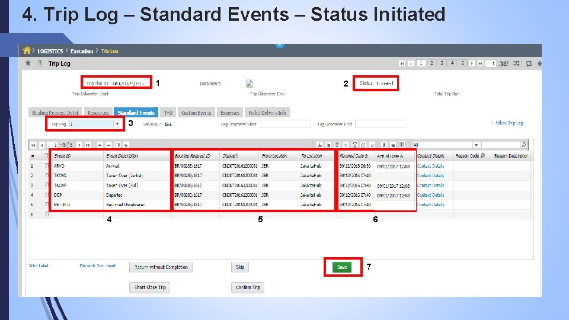Open the Print Label link
Image resolution: width=569 pixels, height=320 pixels.
[x=39, y=266]
